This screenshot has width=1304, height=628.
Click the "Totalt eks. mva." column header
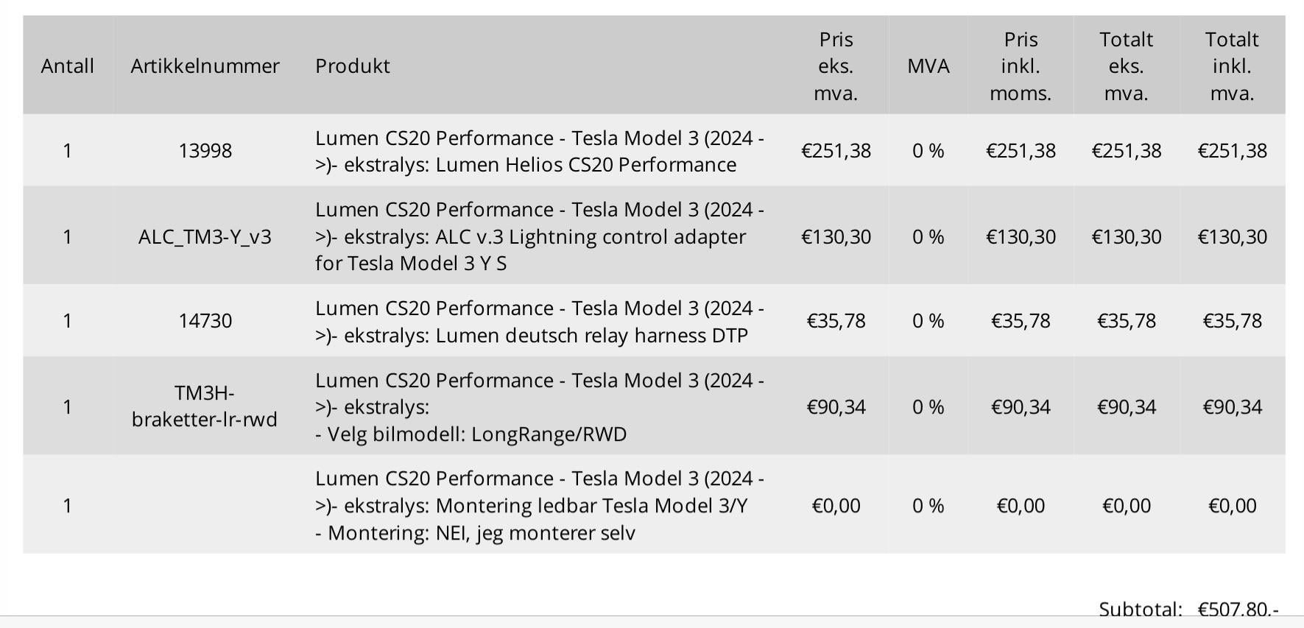(1126, 66)
